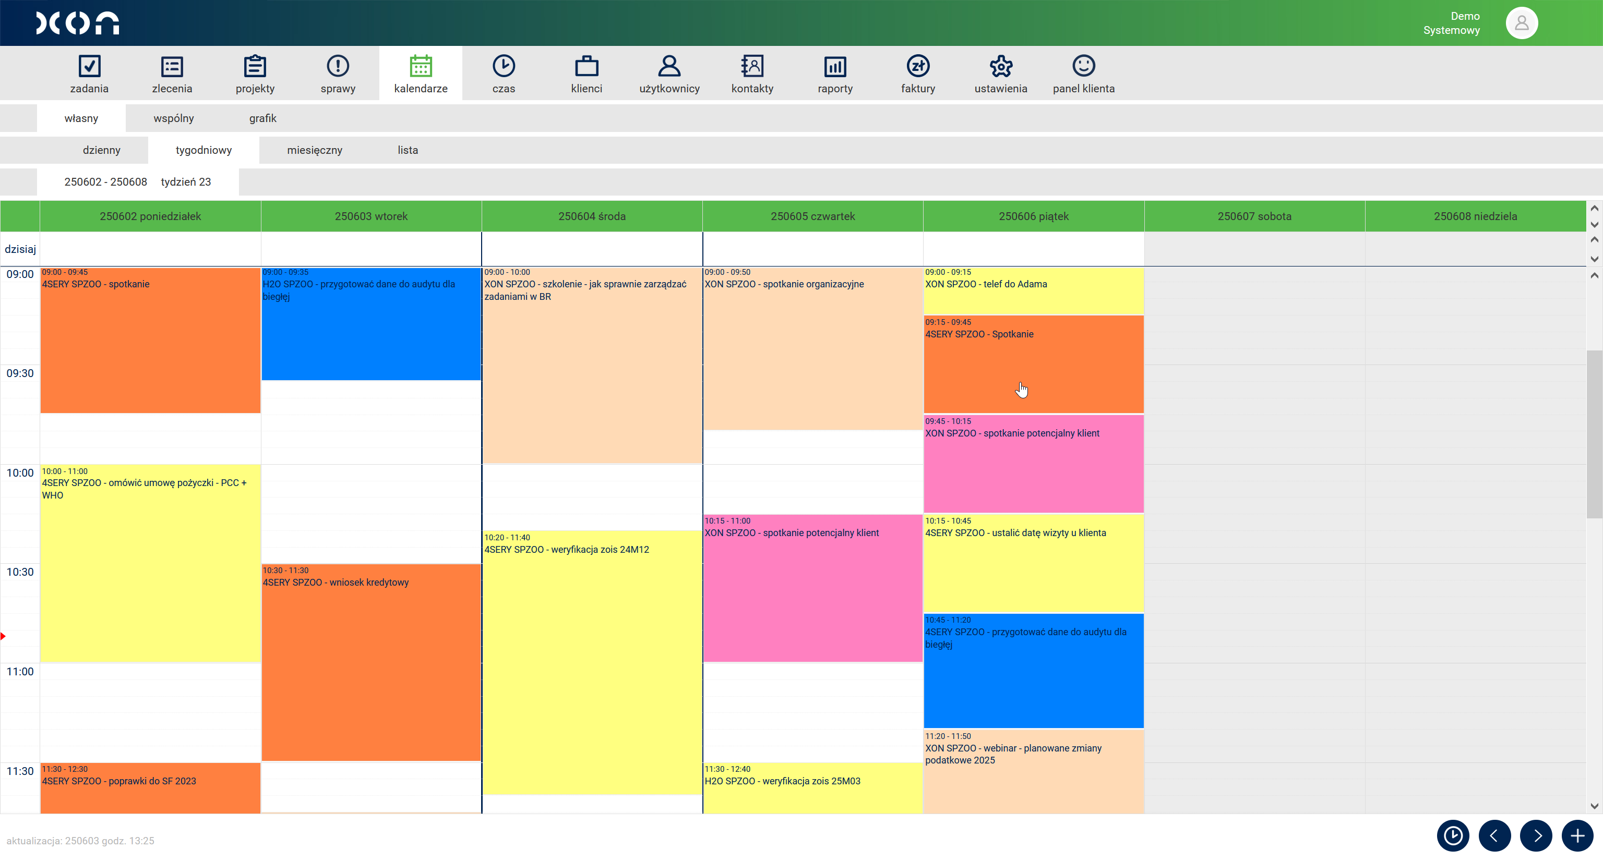The image size is (1603, 861).
Task: Collapse header row with top up chevron
Action: click(x=1594, y=208)
